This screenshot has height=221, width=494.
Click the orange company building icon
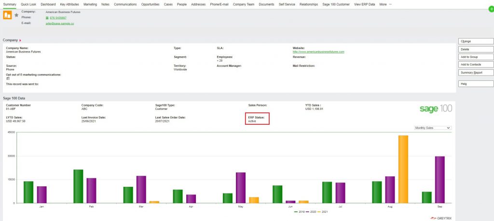pos(7,15)
